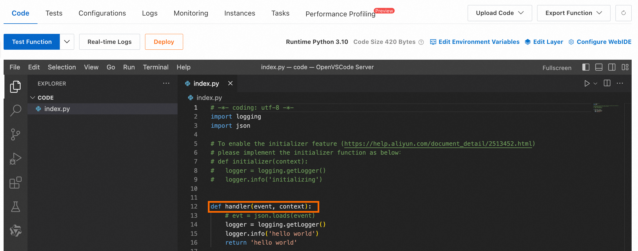This screenshot has height=251, width=638.
Task: Open the Testing flask view
Action: [16, 207]
